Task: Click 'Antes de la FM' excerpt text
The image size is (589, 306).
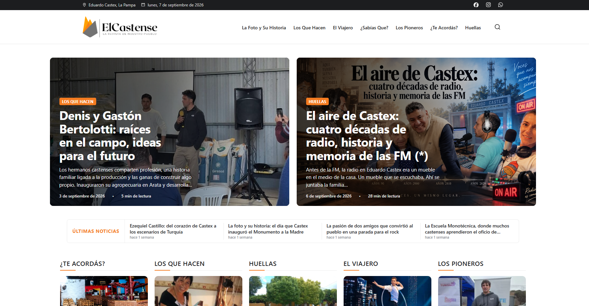Action: click(x=373, y=177)
